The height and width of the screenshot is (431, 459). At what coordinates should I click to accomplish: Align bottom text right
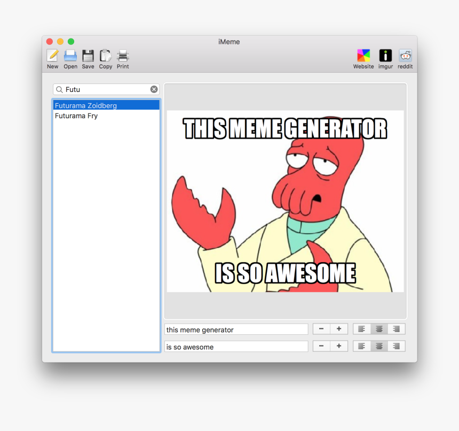pyautogui.click(x=397, y=347)
